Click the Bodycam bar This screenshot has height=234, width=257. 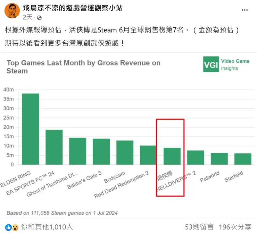(125, 153)
